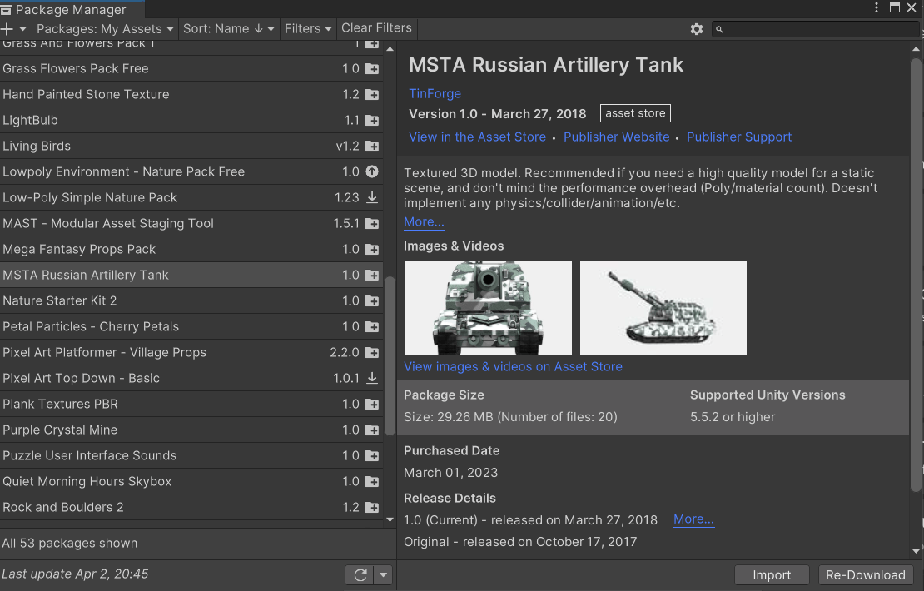Click the import icon for Purple Crystal Mine

tap(372, 430)
